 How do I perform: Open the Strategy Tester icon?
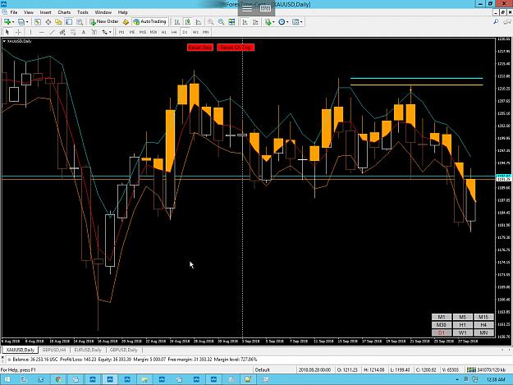[x=80, y=22]
